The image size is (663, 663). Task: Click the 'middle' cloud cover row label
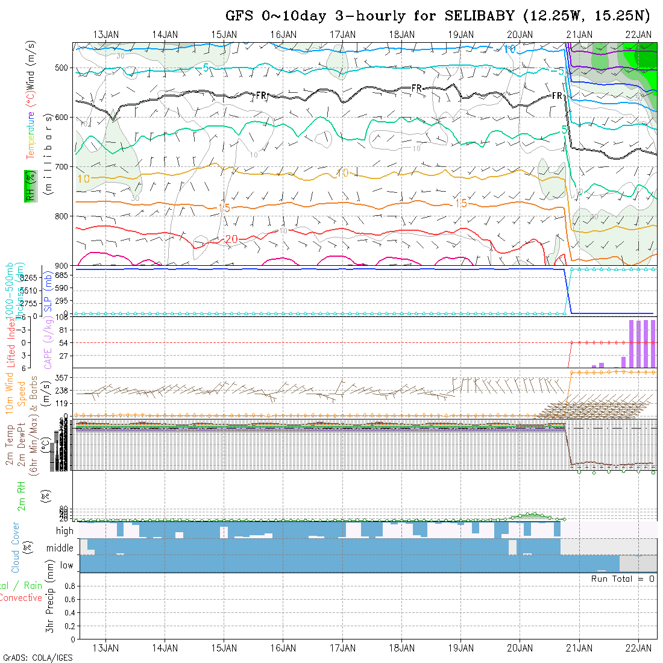(60, 548)
